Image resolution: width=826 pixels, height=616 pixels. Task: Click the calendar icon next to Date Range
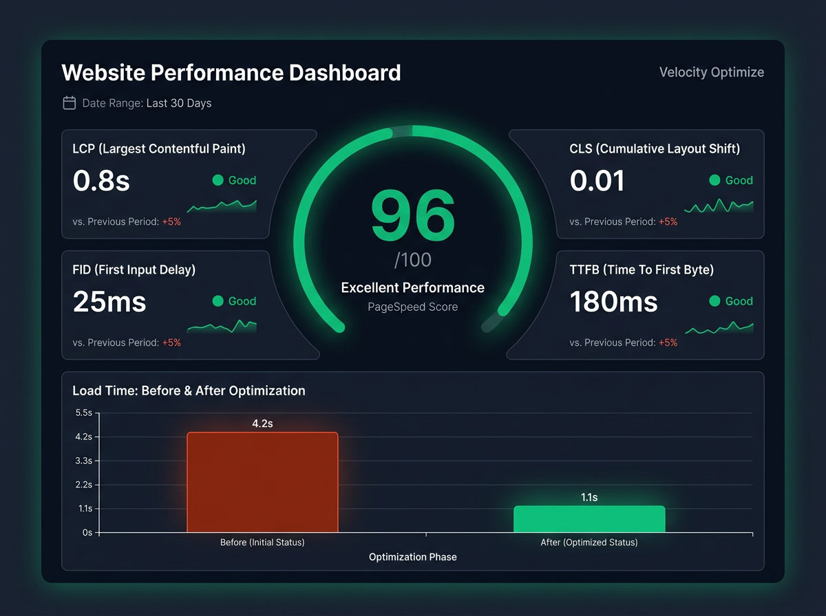pos(69,102)
